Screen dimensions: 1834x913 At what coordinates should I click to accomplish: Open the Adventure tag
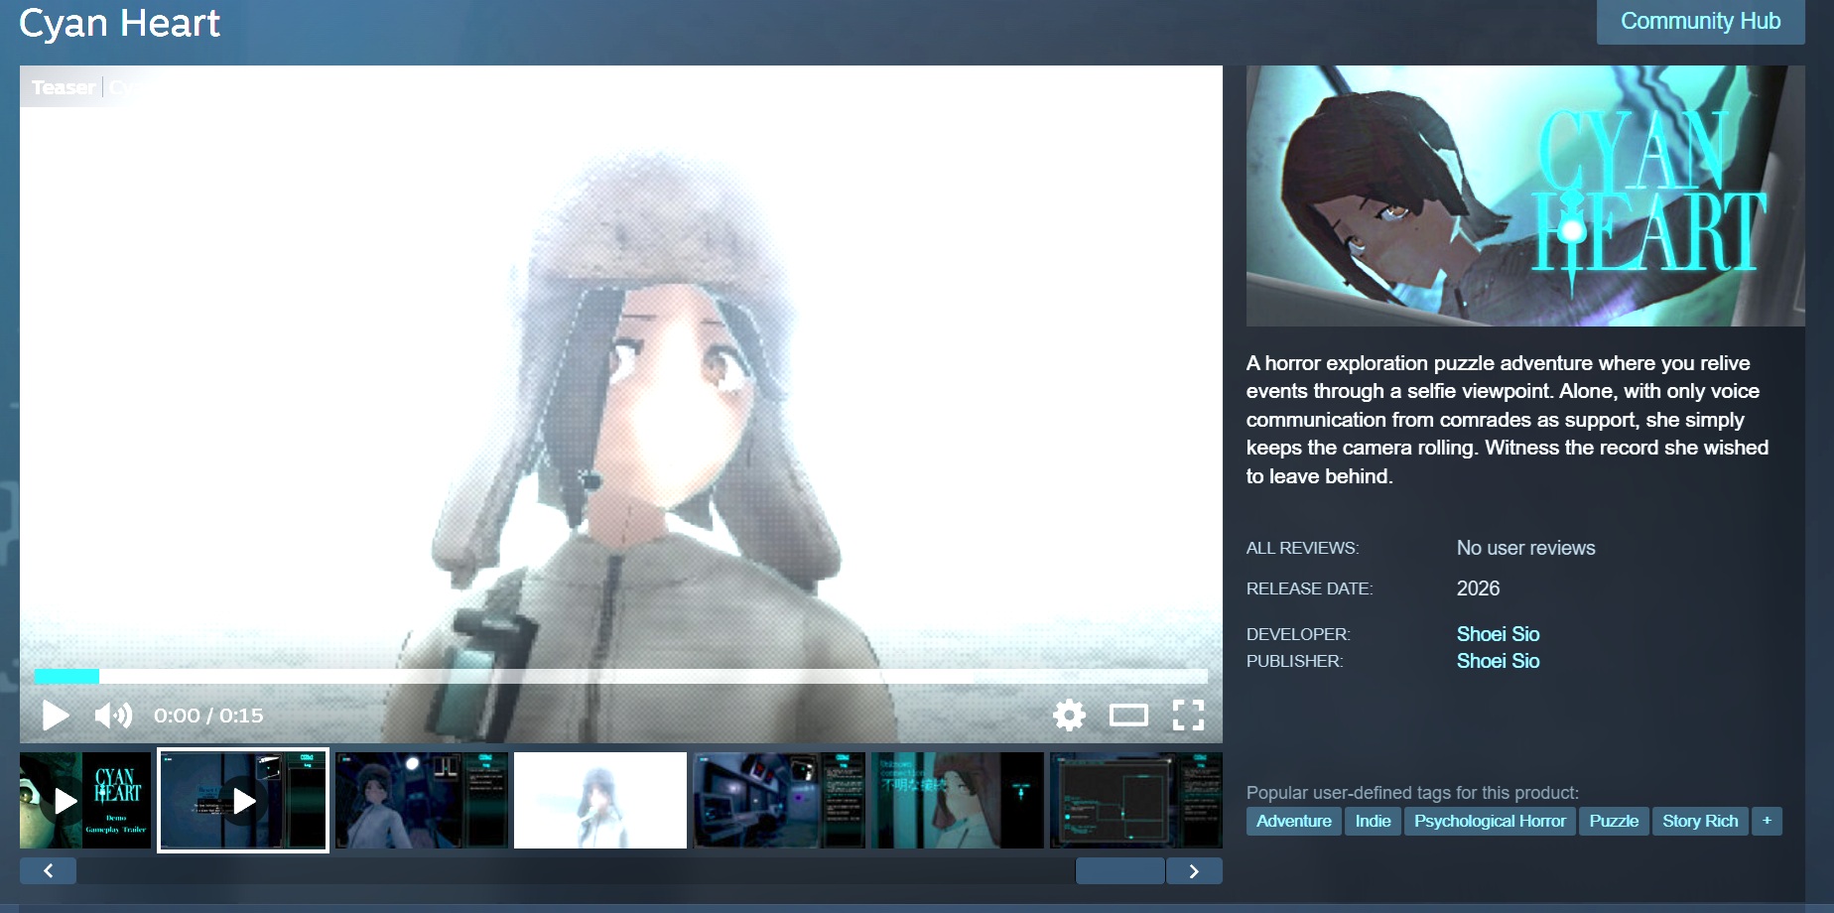click(x=1294, y=821)
